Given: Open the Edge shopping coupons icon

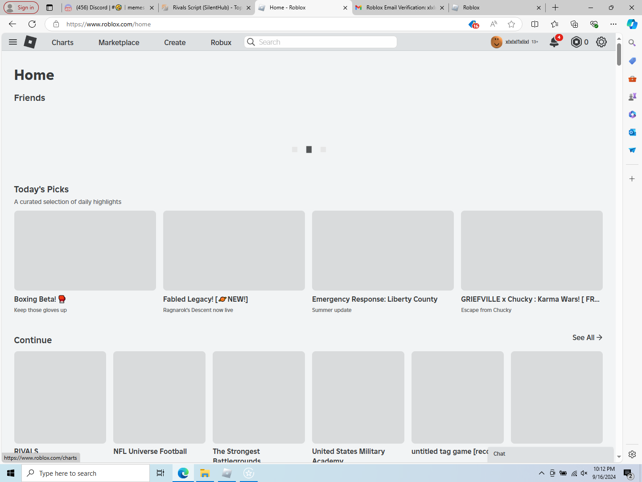Looking at the screenshot, I should (473, 24).
